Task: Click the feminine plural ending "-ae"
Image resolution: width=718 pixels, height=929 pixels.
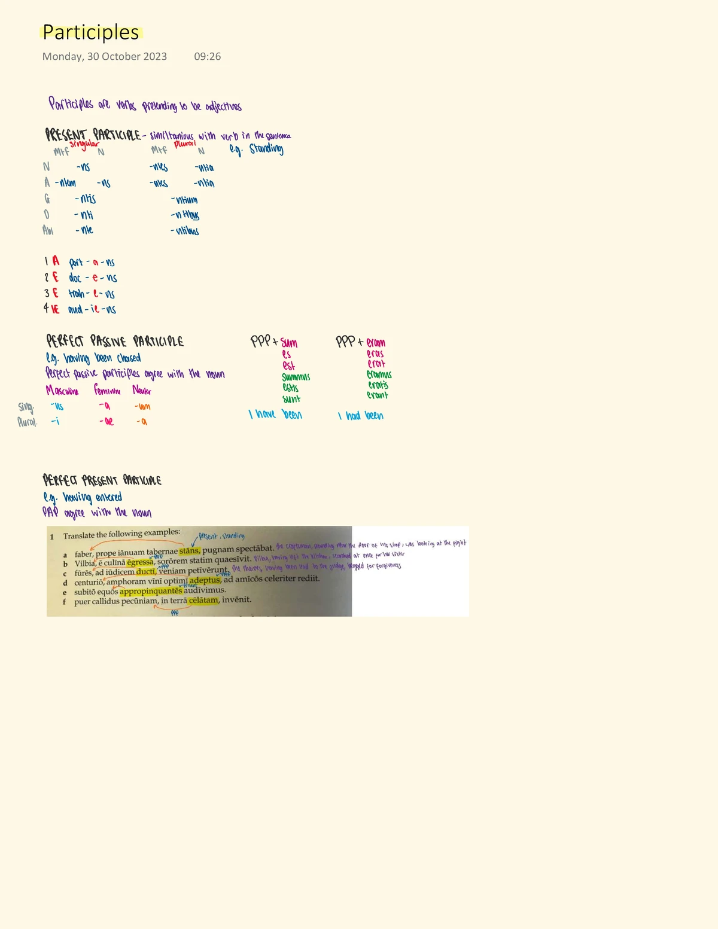Action: tap(106, 421)
